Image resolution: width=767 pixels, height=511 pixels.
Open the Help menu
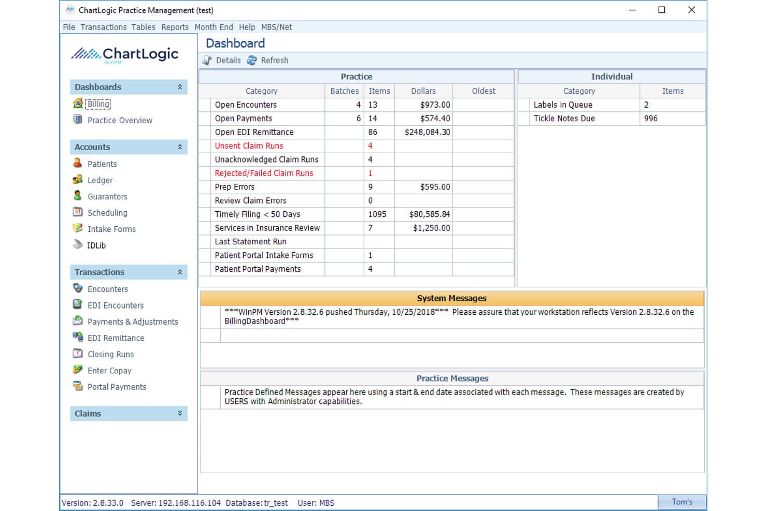247,27
